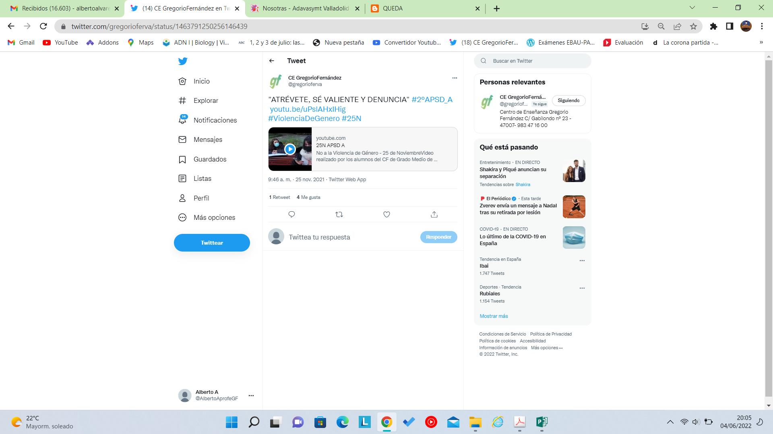Like the tweet with the heart icon
The height and width of the screenshot is (434, 773).
(386, 214)
